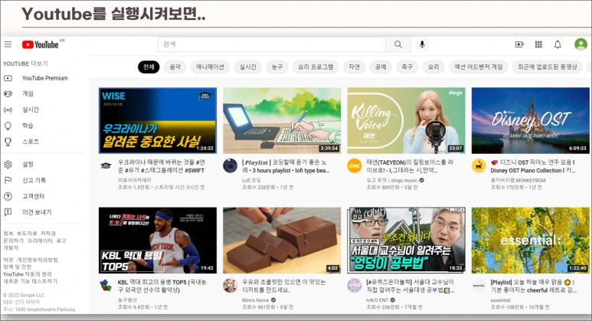Viewport: 592px width, 321px height.
Task: Play the lofi coding playlist thumbnail
Action: pos(282,121)
